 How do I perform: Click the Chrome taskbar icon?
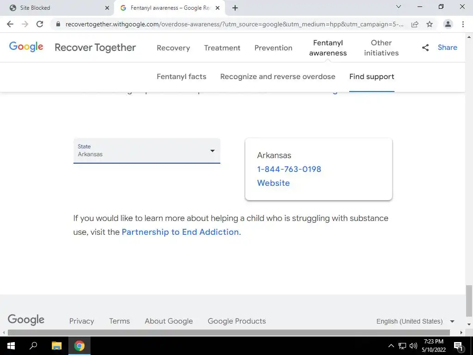click(x=79, y=346)
